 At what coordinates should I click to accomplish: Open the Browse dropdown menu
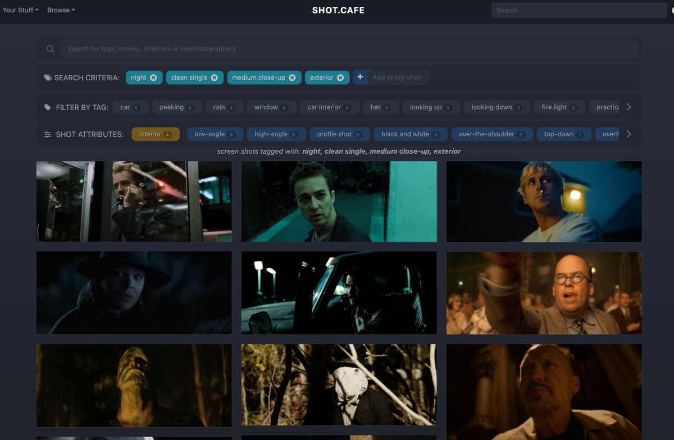click(x=61, y=10)
